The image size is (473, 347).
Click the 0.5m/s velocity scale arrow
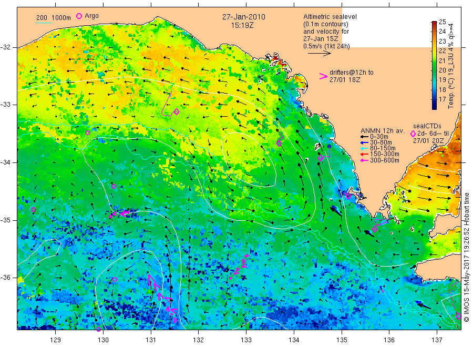pos(319,54)
